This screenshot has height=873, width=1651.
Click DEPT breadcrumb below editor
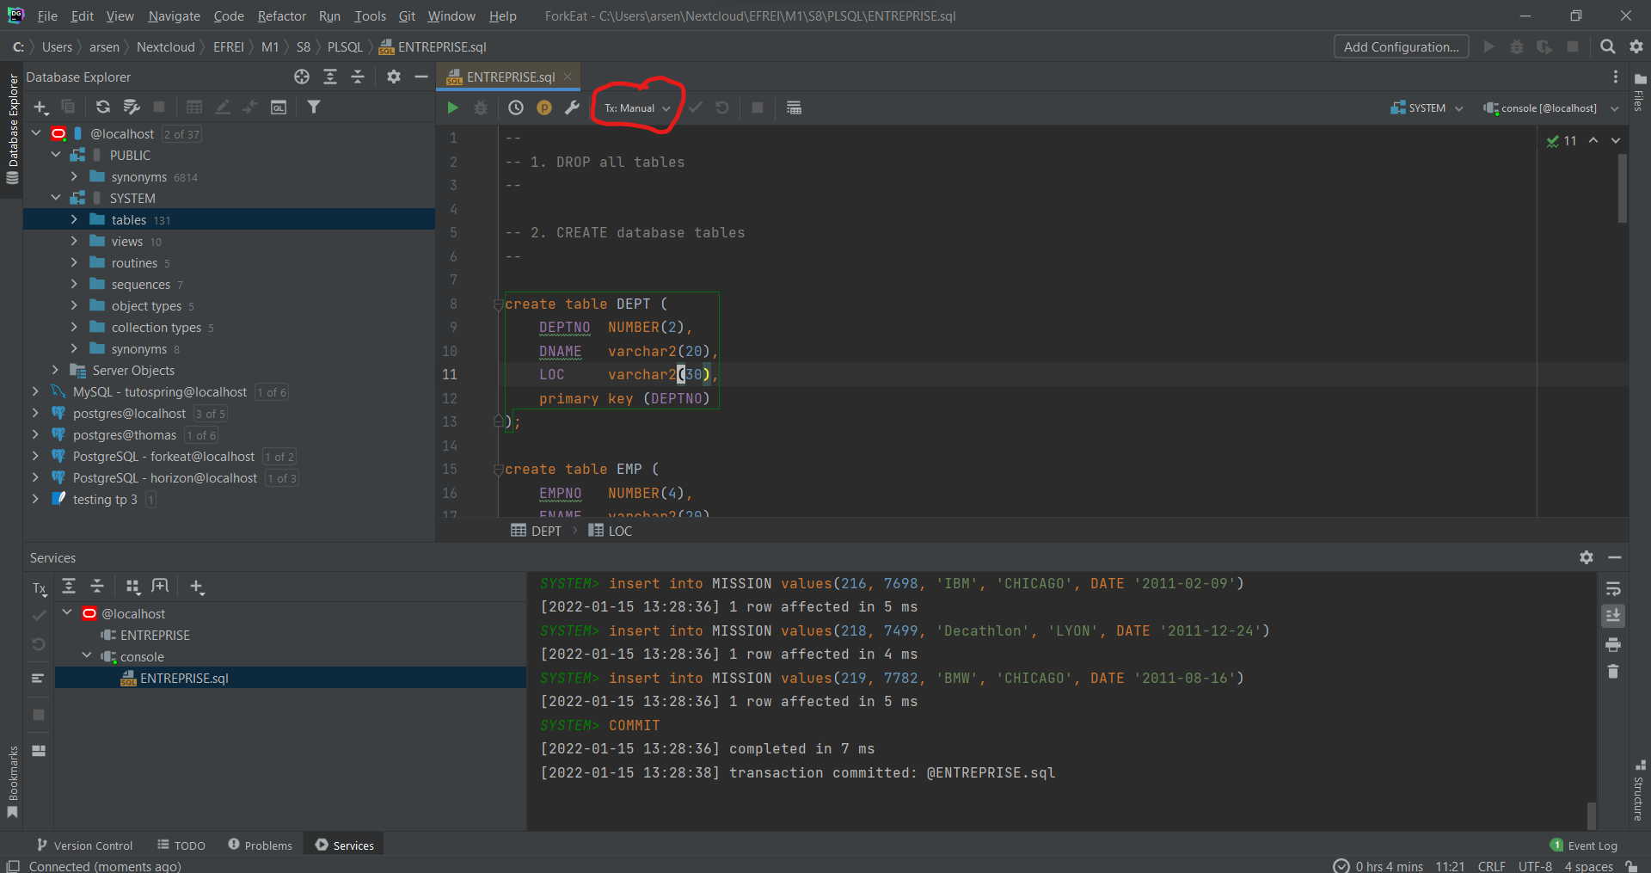tap(537, 531)
